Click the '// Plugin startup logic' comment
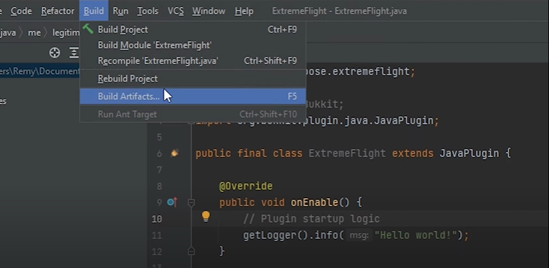 (x=311, y=219)
